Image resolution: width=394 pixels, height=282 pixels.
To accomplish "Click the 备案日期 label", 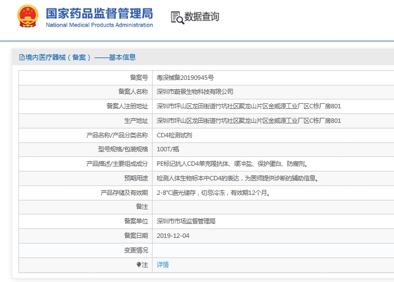I will click(136, 236).
